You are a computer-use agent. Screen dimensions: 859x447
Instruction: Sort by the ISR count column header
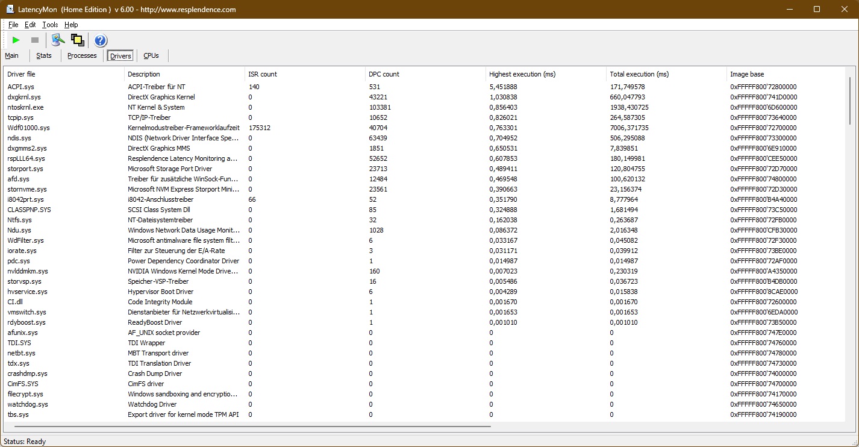click(x=305, y=74)
